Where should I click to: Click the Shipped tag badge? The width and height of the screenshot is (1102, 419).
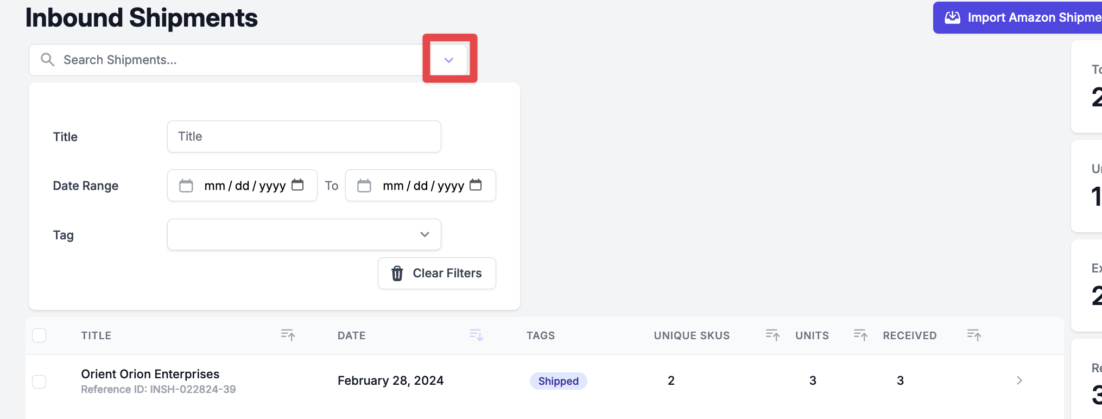558,381
